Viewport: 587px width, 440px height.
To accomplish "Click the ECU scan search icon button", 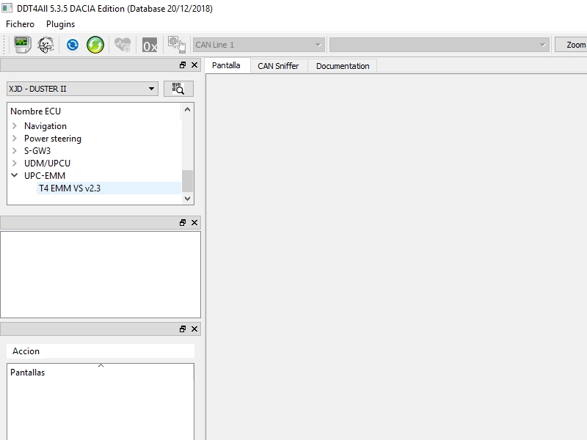I will pyautogui.click(x=178, y=89).
